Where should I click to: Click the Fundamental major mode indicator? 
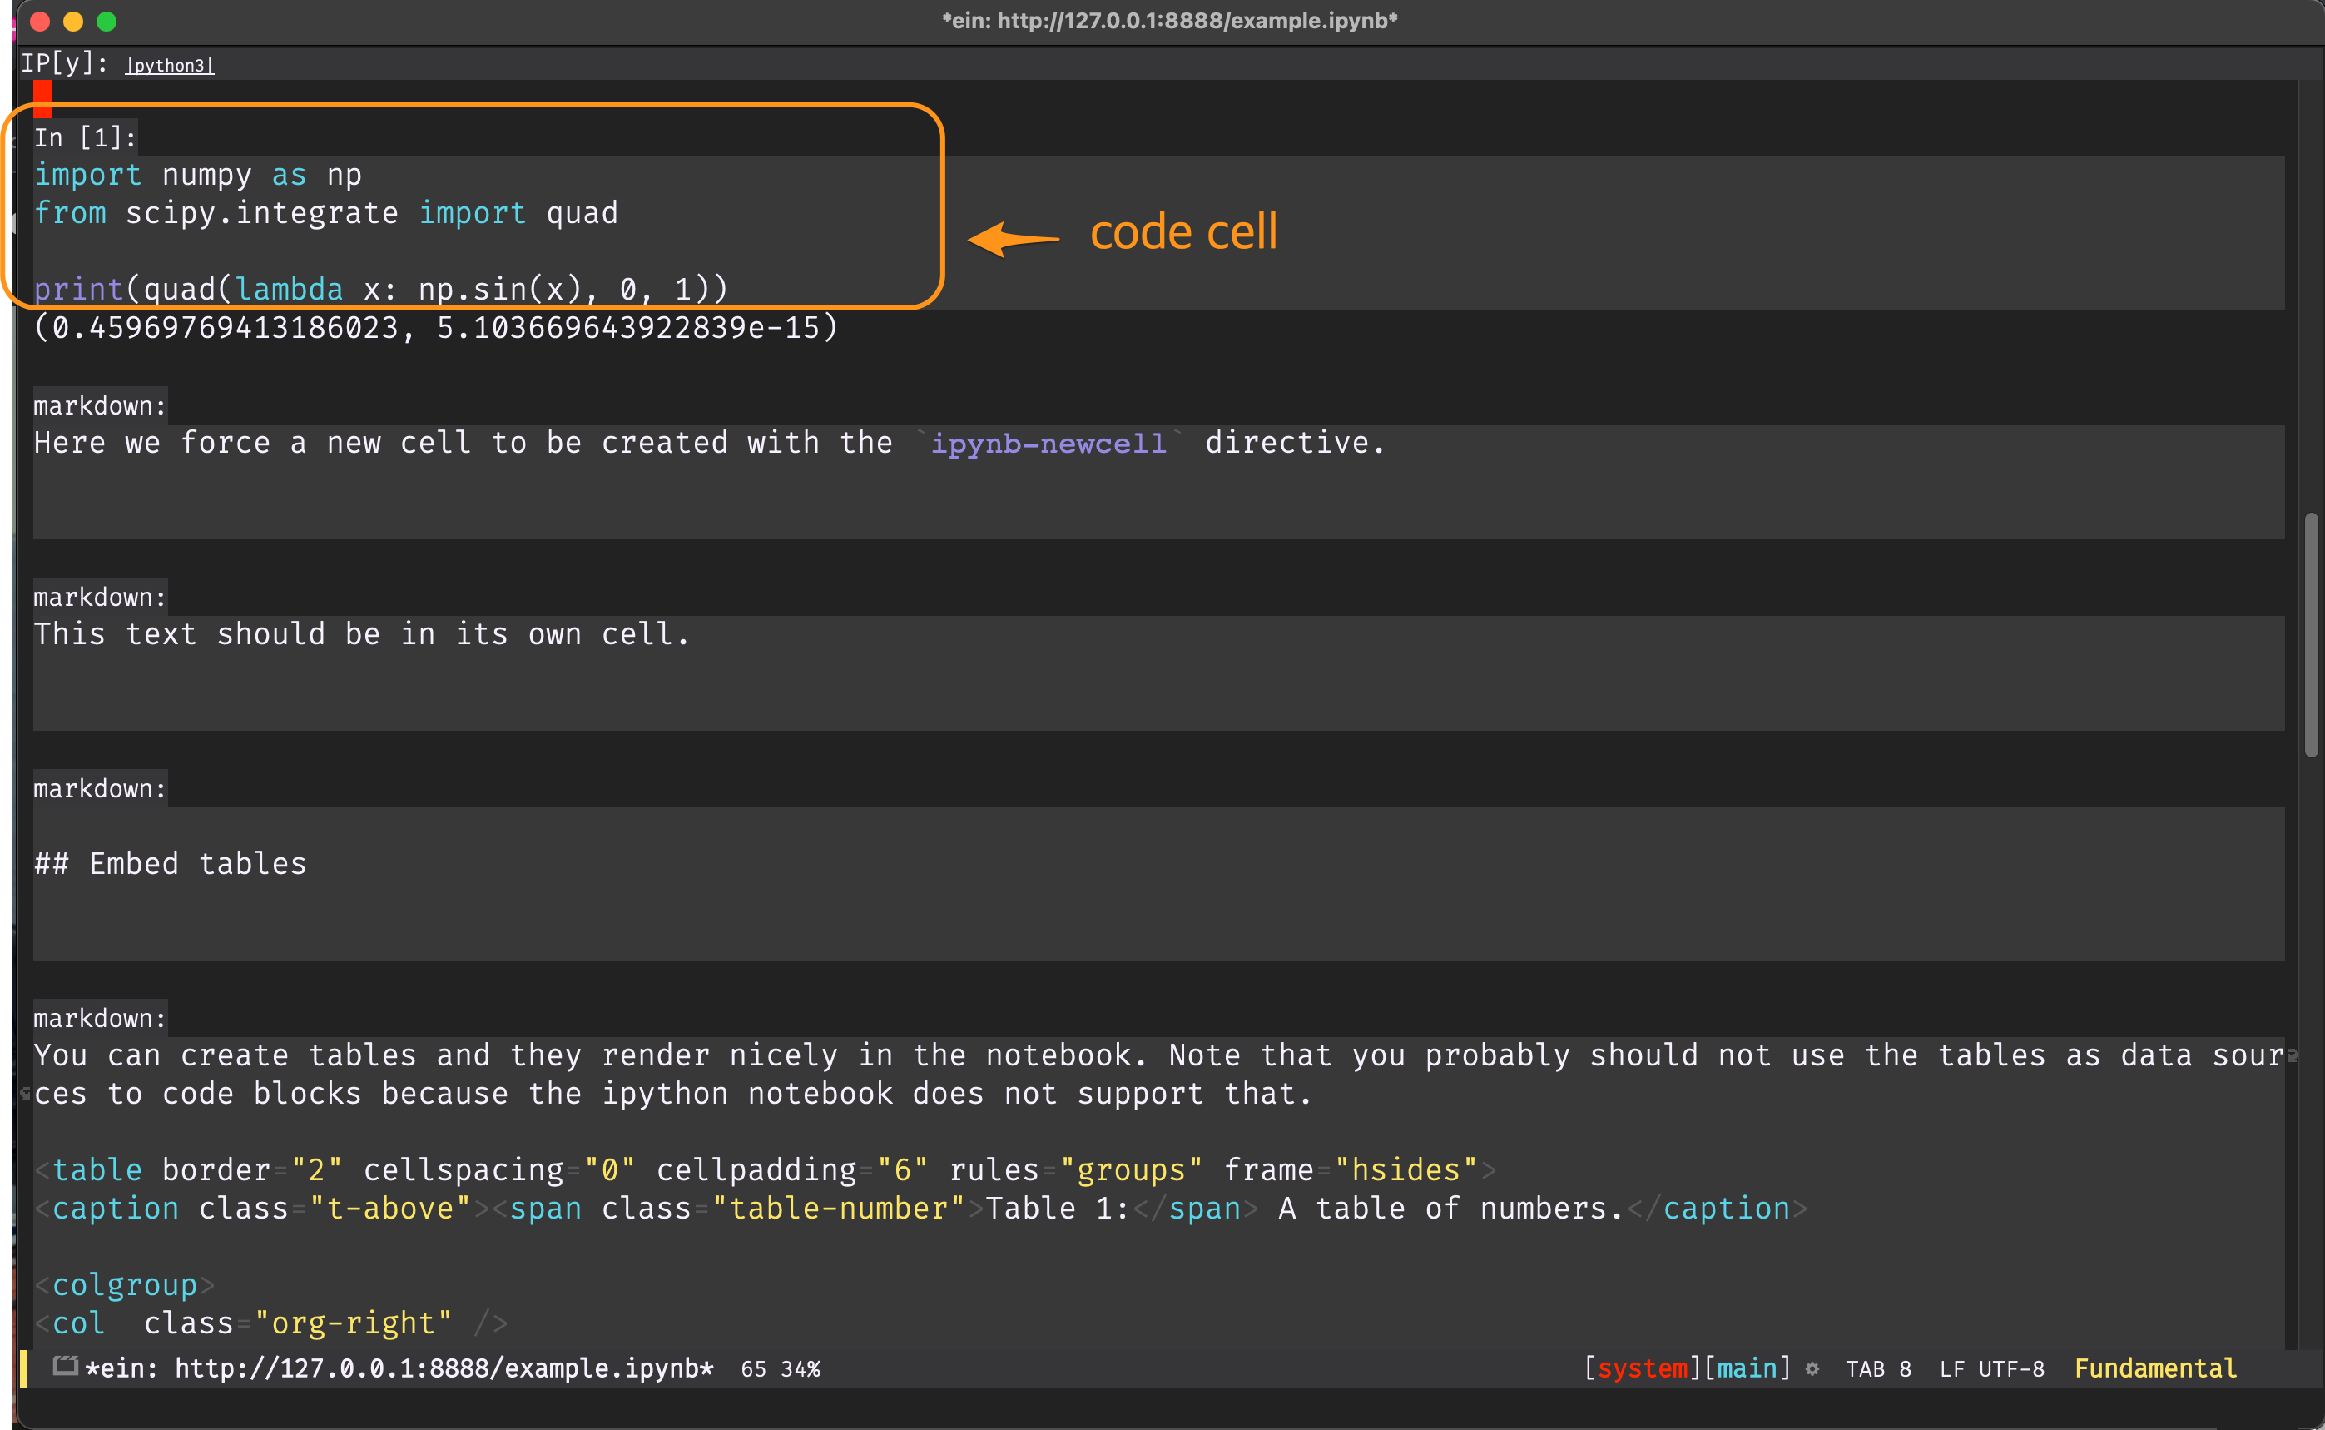(2154, 1368)
